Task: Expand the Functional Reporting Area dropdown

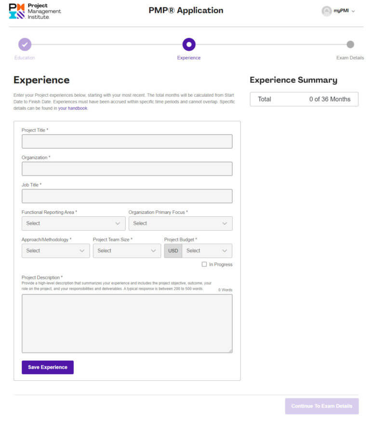Action: click(x=73, y=223)
